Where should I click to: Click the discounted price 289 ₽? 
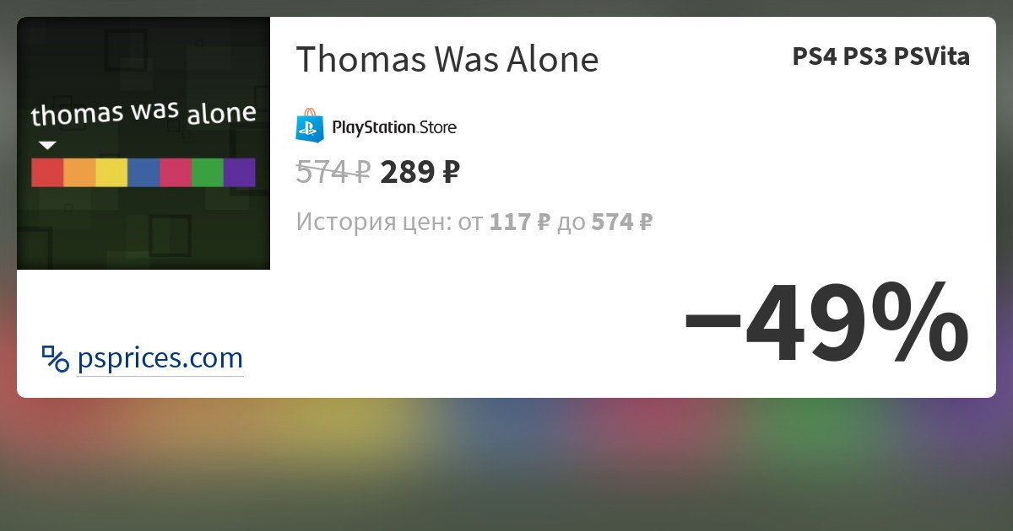(x=420, y=172)
